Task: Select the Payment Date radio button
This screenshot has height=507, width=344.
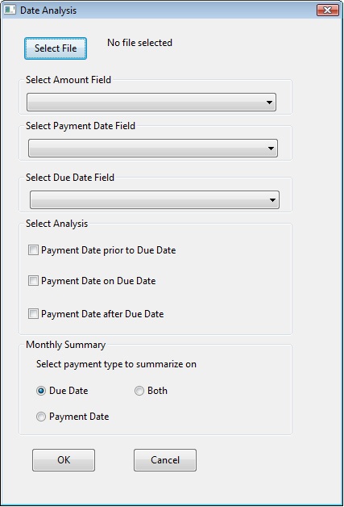Action: point(41,417)
